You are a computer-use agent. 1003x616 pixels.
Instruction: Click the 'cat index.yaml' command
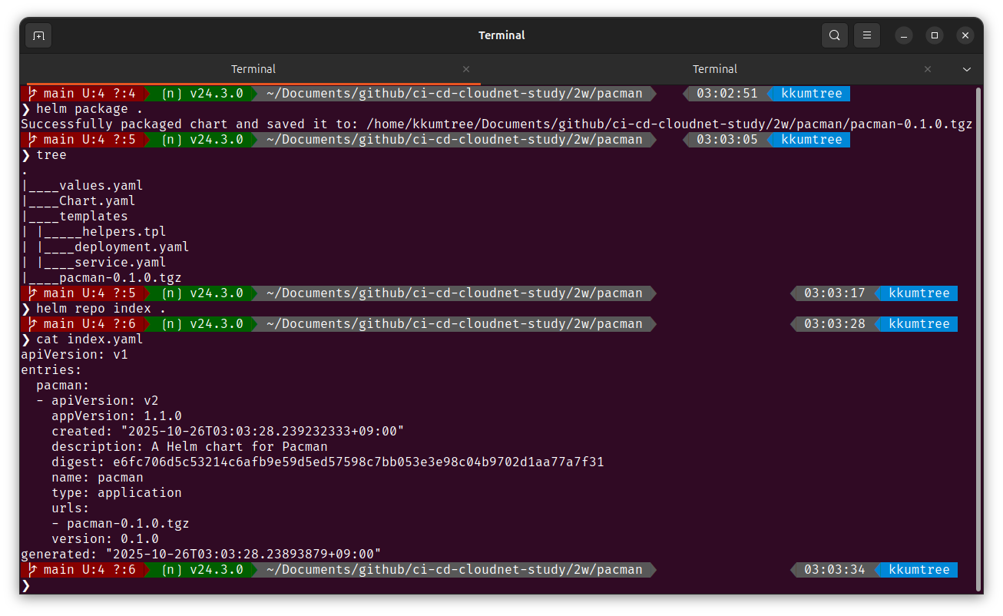click(89, 339)
